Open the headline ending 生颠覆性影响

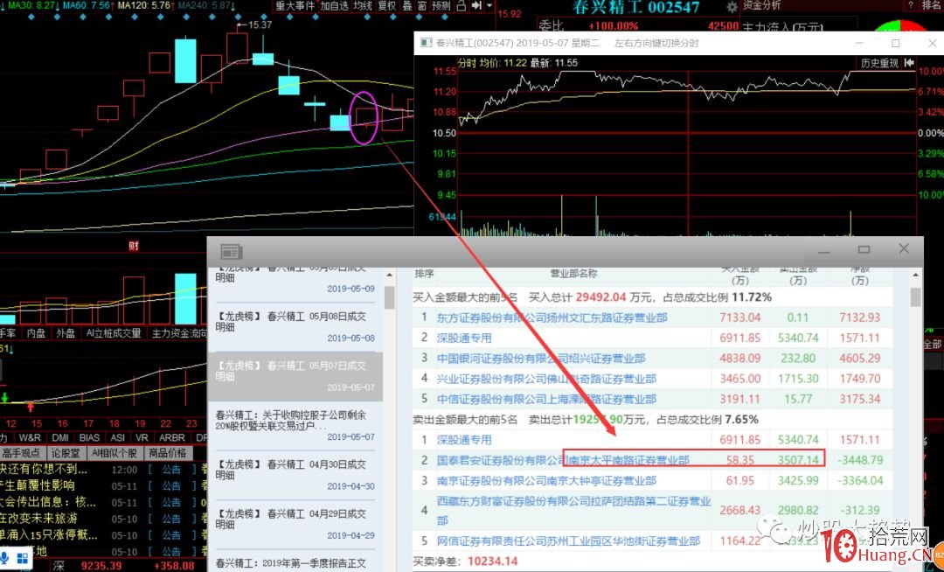38,485
